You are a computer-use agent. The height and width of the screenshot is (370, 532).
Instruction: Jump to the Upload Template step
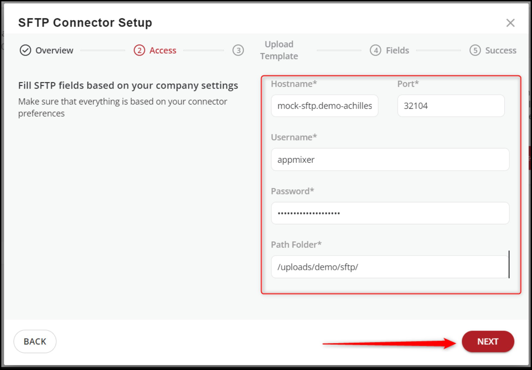(279, 50)
